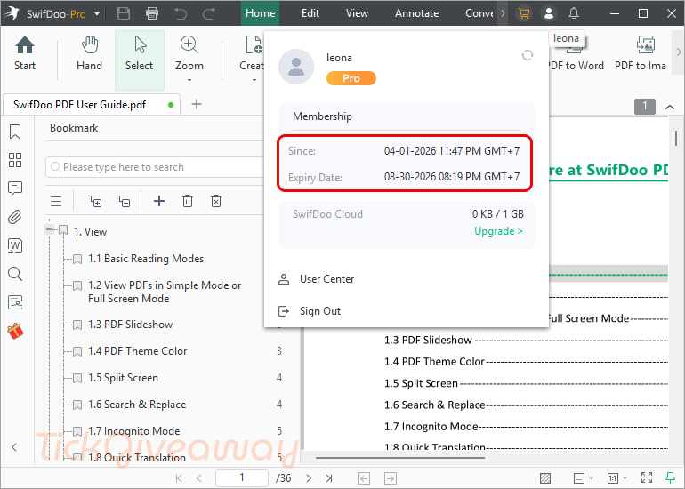Click the Undo arrow icon
The height and width of the screenshot is (489, 685).
(x=181, y=13)
